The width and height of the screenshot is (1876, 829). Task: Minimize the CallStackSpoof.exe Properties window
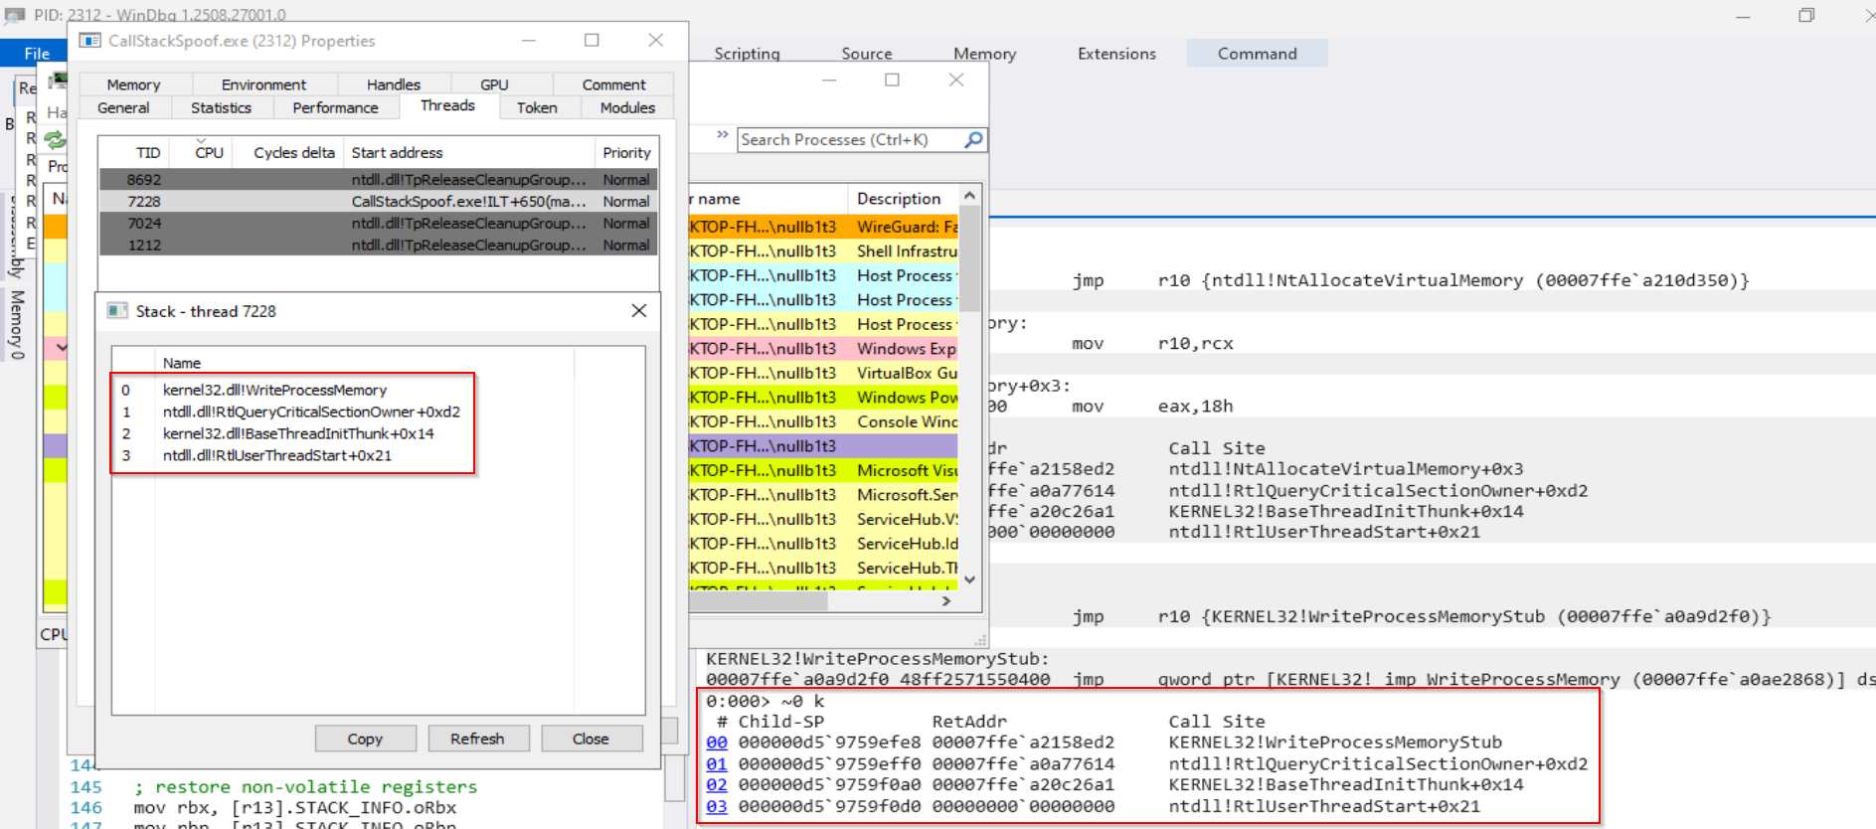coord(529,40)
